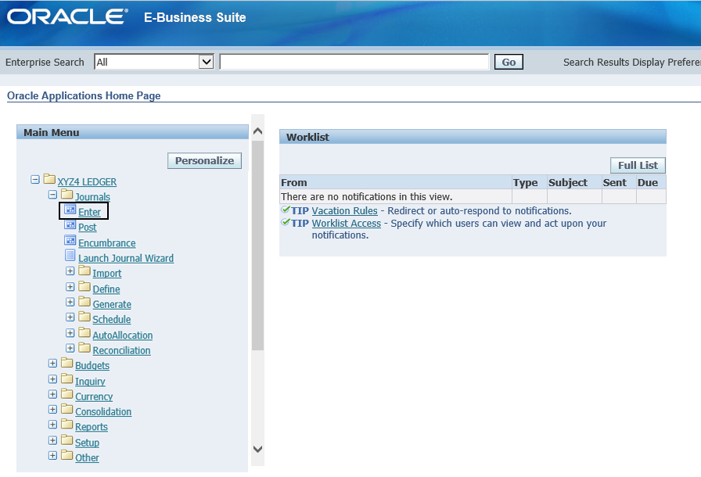Click the Worklist Access link
701x477 pixels.
(x=347, y=224)
